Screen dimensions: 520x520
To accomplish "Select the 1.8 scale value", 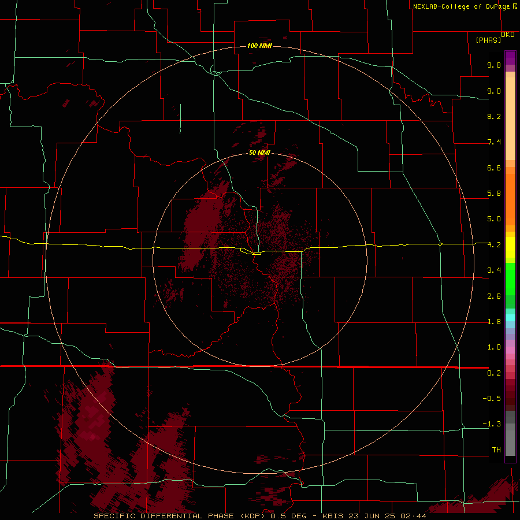I will [494, 322].
